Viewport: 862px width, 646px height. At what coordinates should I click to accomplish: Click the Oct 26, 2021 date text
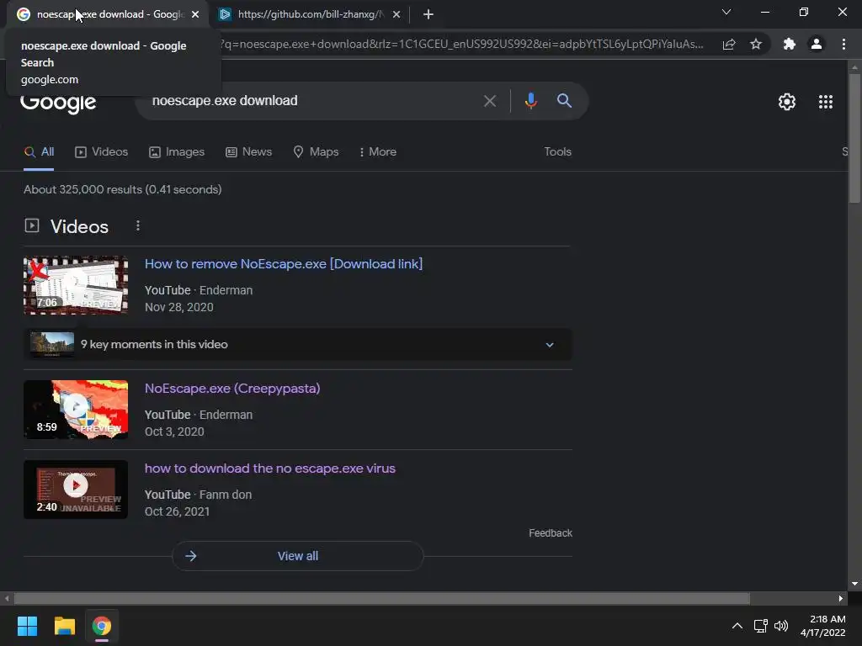[x=177, y=511]
